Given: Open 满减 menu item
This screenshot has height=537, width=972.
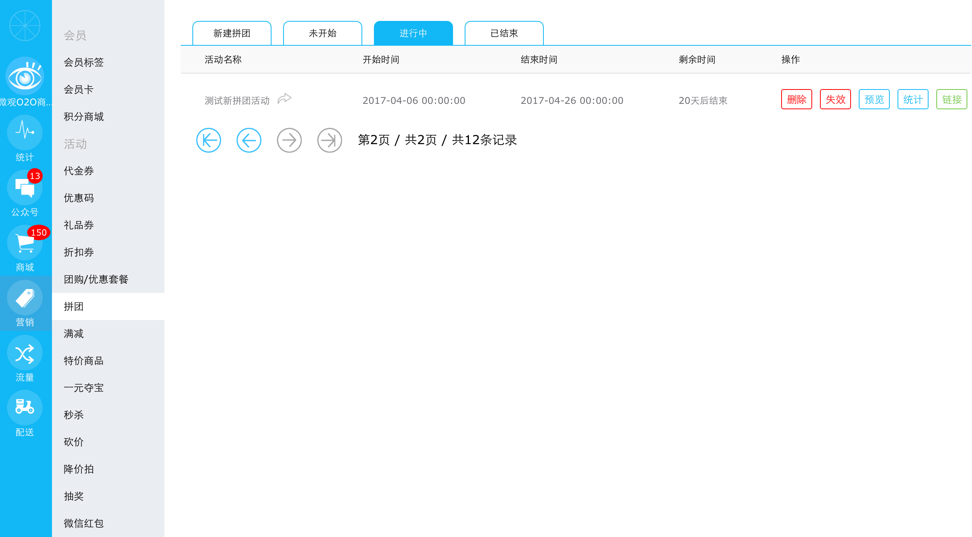Looking at the screenshot, I should (108, 334).
